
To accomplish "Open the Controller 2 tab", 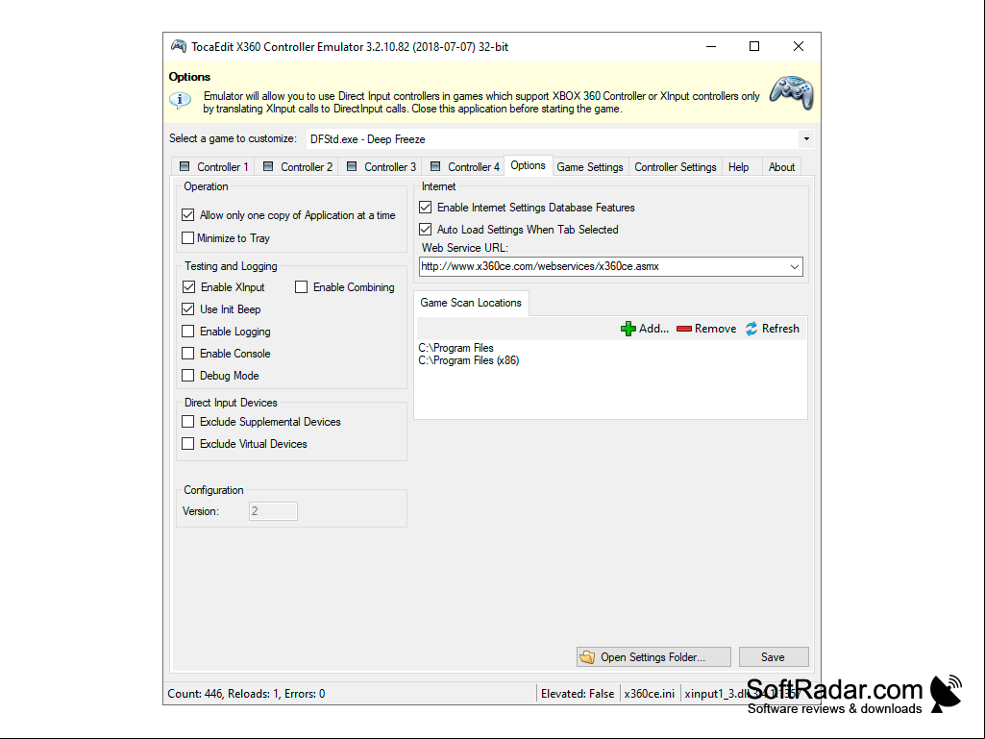I will [x=297, y=166].
